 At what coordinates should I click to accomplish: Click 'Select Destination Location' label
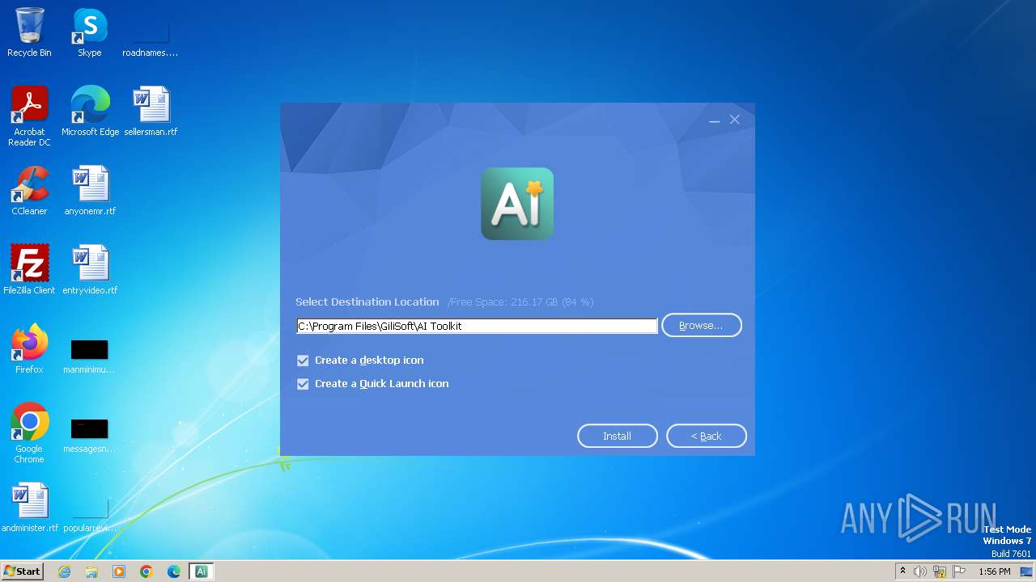(367, 302)
